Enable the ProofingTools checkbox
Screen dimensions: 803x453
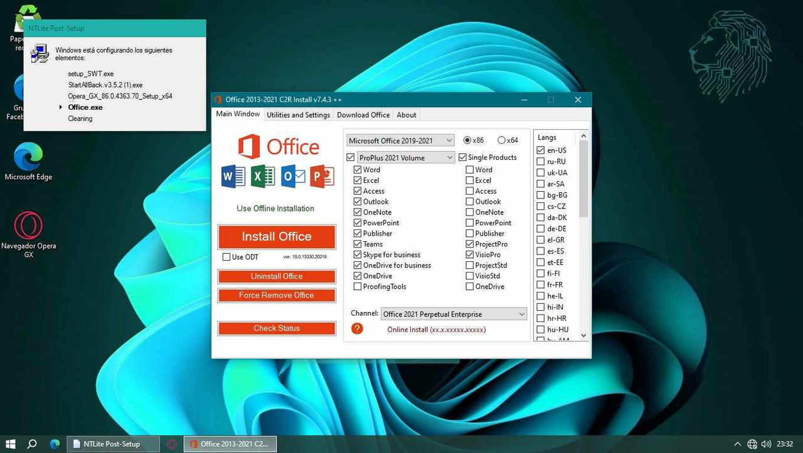358,286
